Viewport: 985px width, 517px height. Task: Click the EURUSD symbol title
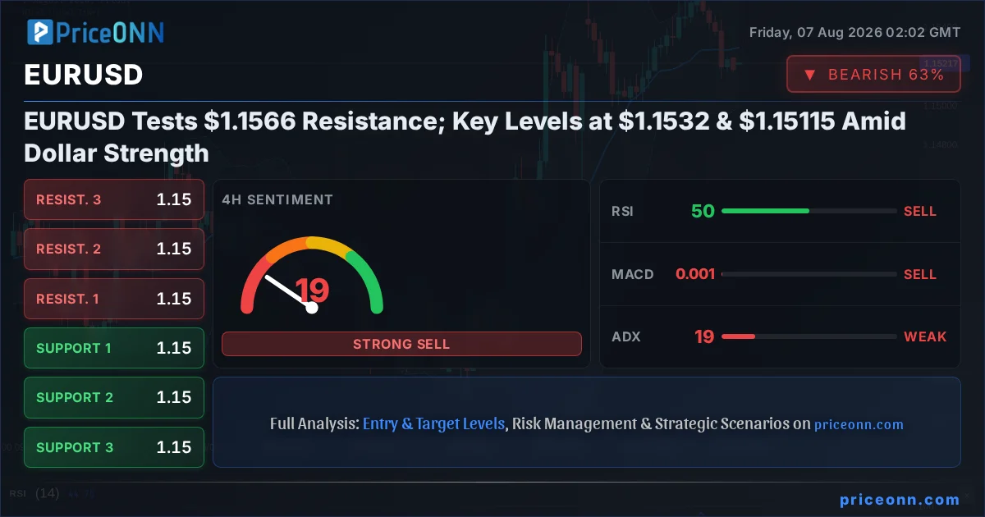[x=84, y=75]
